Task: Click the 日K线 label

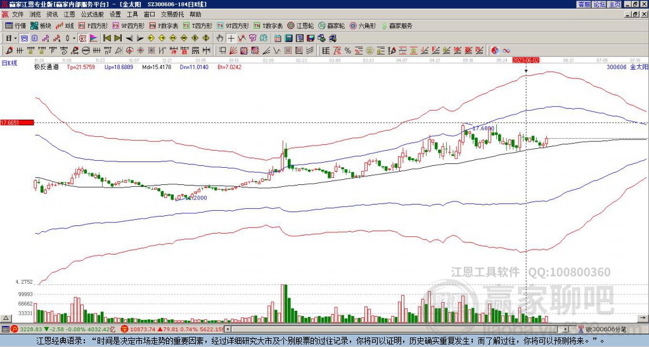Action: [x=9, y=63]
